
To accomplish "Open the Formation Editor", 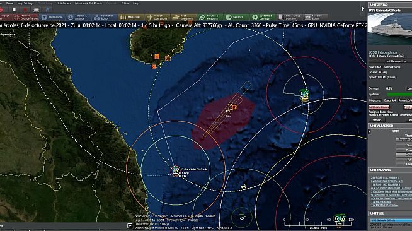I will 105,17.
